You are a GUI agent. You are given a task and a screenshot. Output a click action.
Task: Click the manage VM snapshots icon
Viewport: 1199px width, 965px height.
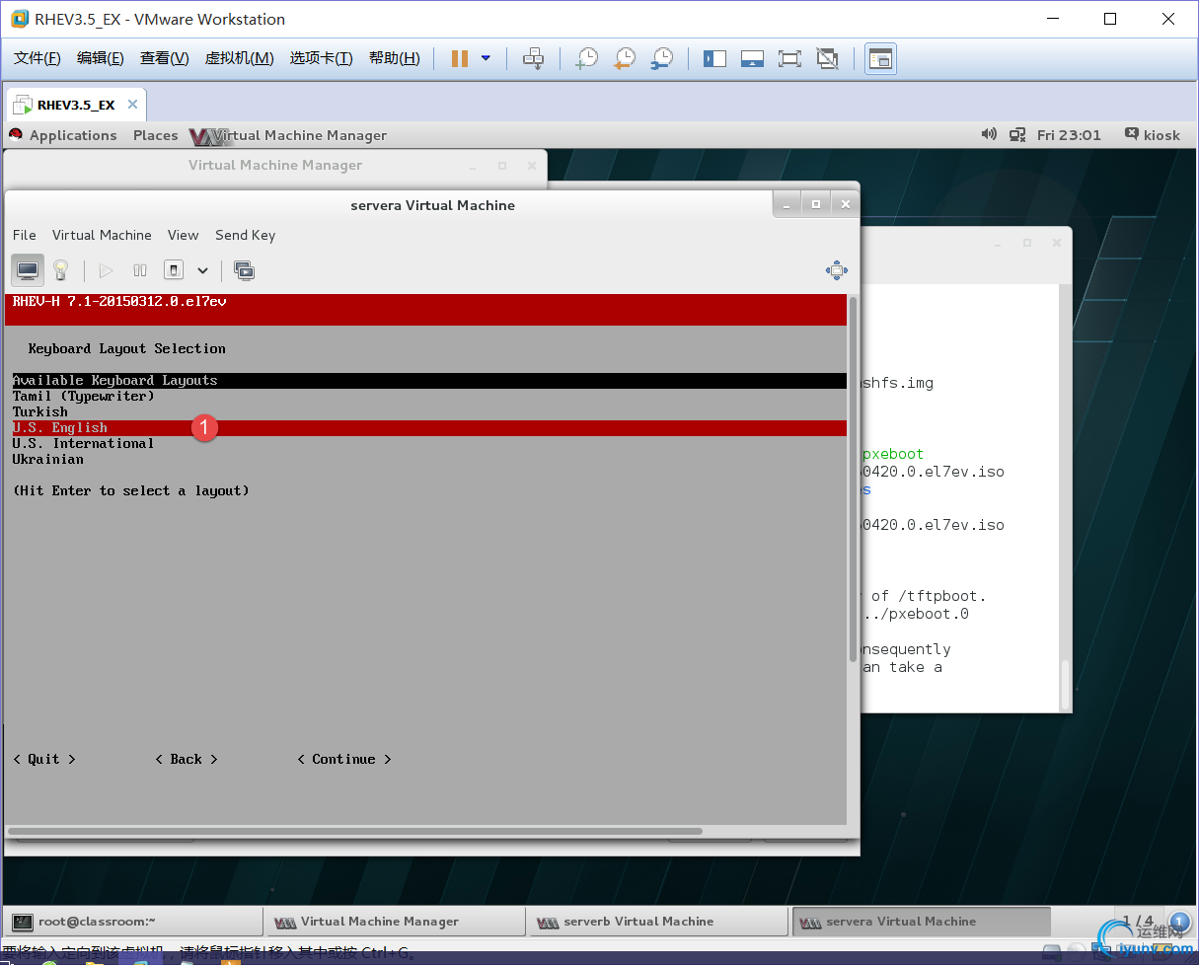(x=244, y=270)
